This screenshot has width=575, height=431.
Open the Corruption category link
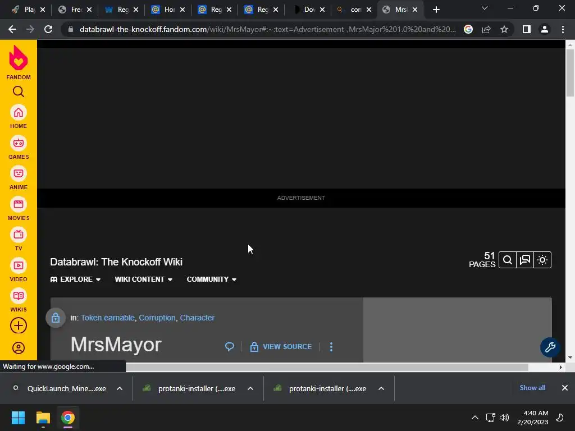coord(157,318)
